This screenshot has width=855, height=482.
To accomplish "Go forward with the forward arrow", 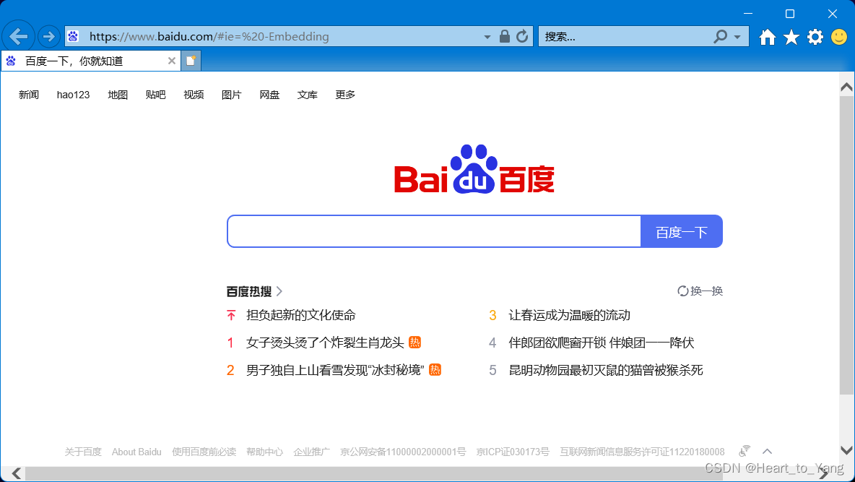I will pyautogui.click(x=49, y=37).
